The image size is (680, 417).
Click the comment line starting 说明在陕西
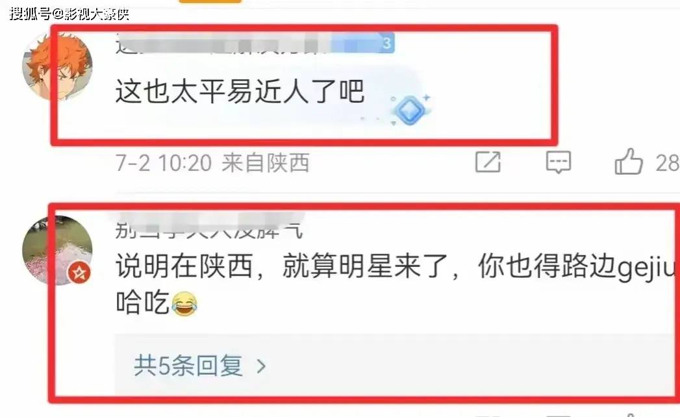pos(397,267)
